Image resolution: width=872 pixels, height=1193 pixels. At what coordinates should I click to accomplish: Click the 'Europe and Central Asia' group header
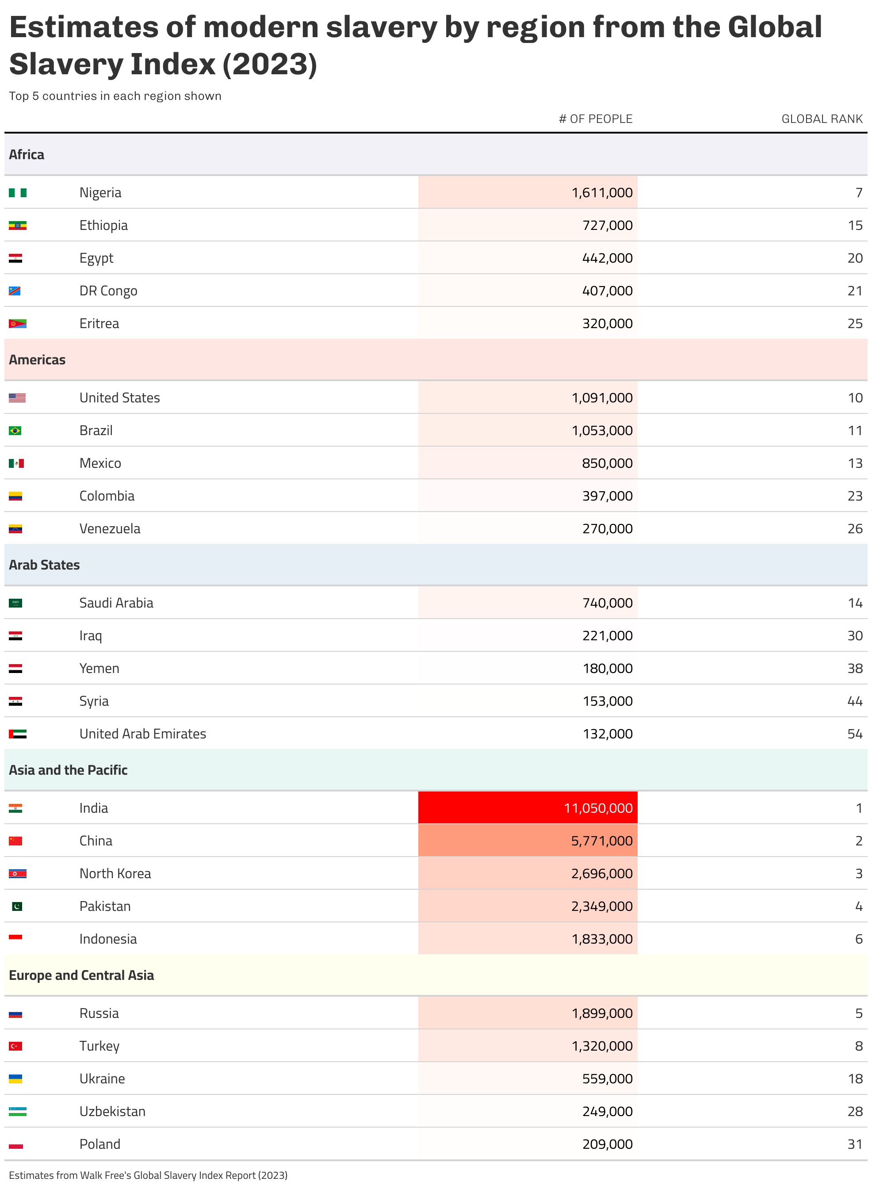click(81, 975)
